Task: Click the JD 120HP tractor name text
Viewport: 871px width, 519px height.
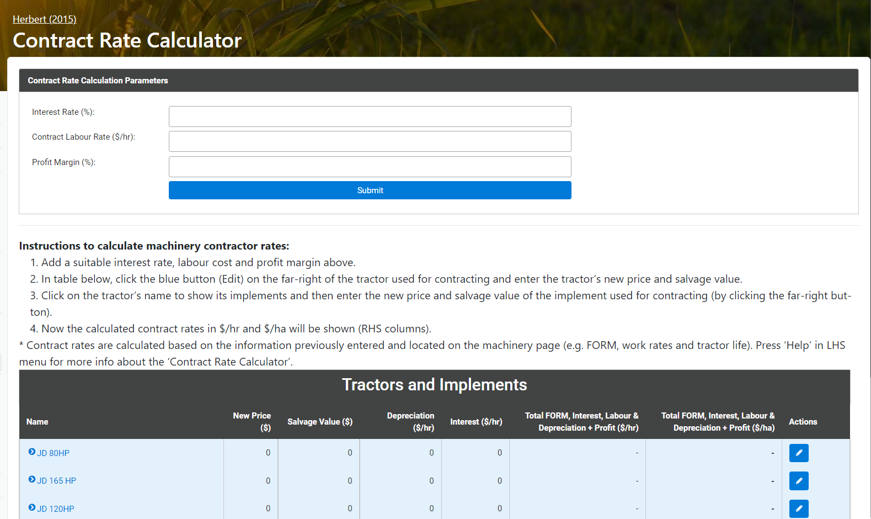Action: click(x=56, y=509)
